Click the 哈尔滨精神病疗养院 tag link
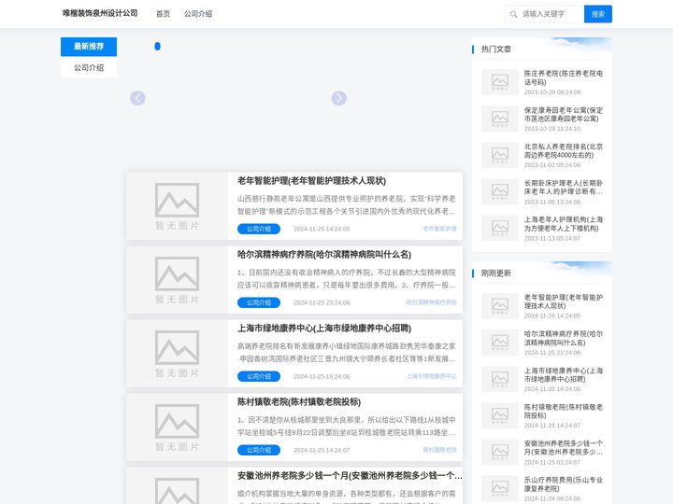The height and width of the screenshot is (504, 673). click(431, 302)
